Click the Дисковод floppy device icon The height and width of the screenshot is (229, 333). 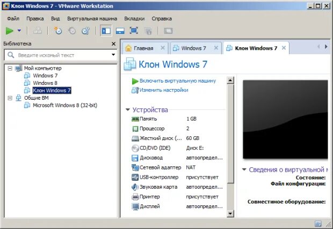click(135, 158)
